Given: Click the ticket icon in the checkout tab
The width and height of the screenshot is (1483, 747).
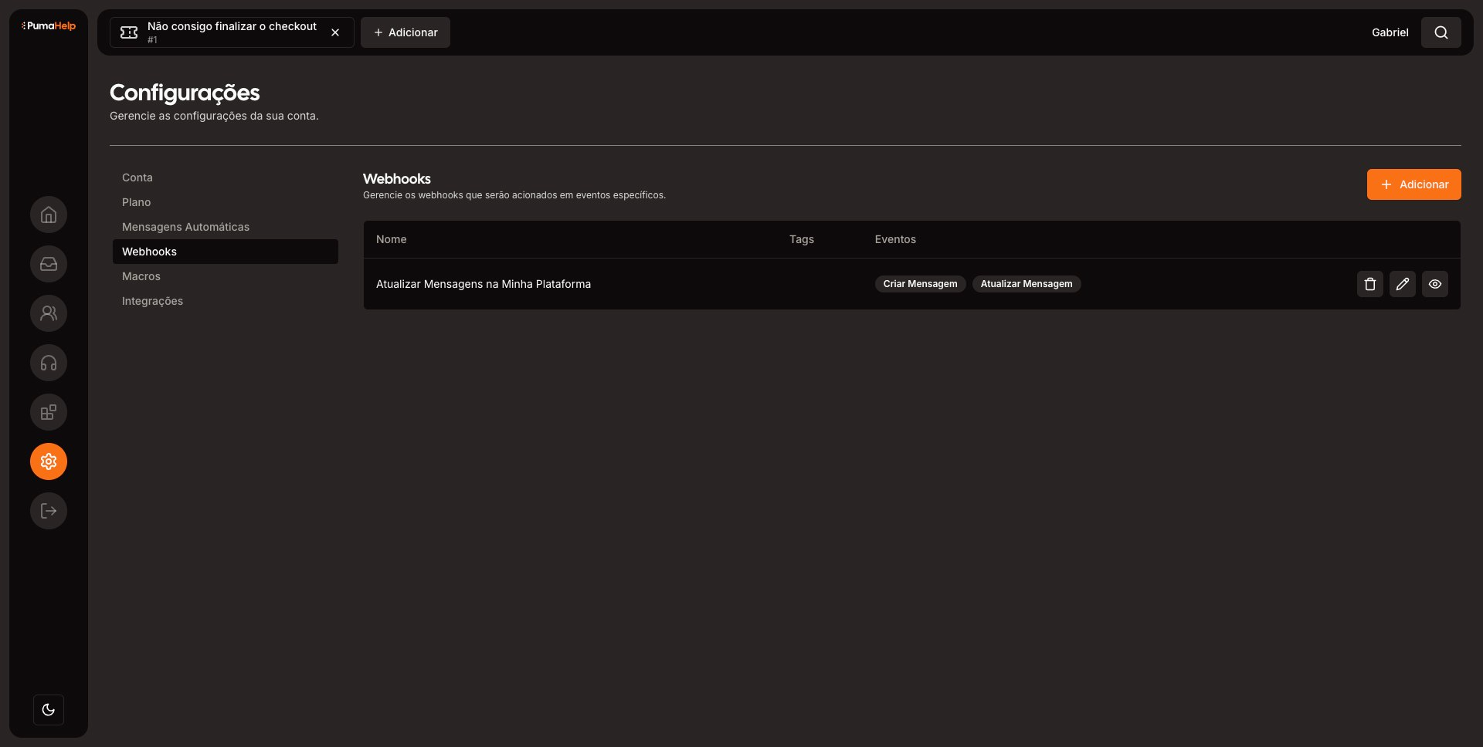Looking at the screenshot, I should click(129, 32).
